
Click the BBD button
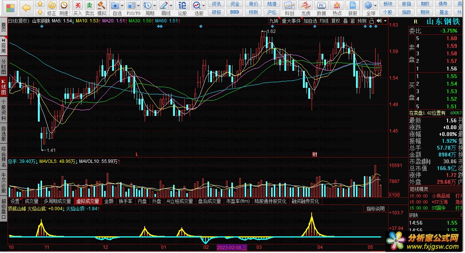235,12
